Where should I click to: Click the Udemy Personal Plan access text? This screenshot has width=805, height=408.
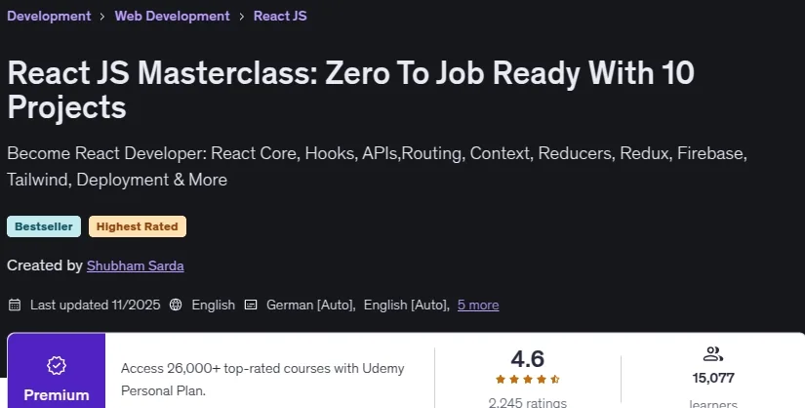[x=262, y=380]
